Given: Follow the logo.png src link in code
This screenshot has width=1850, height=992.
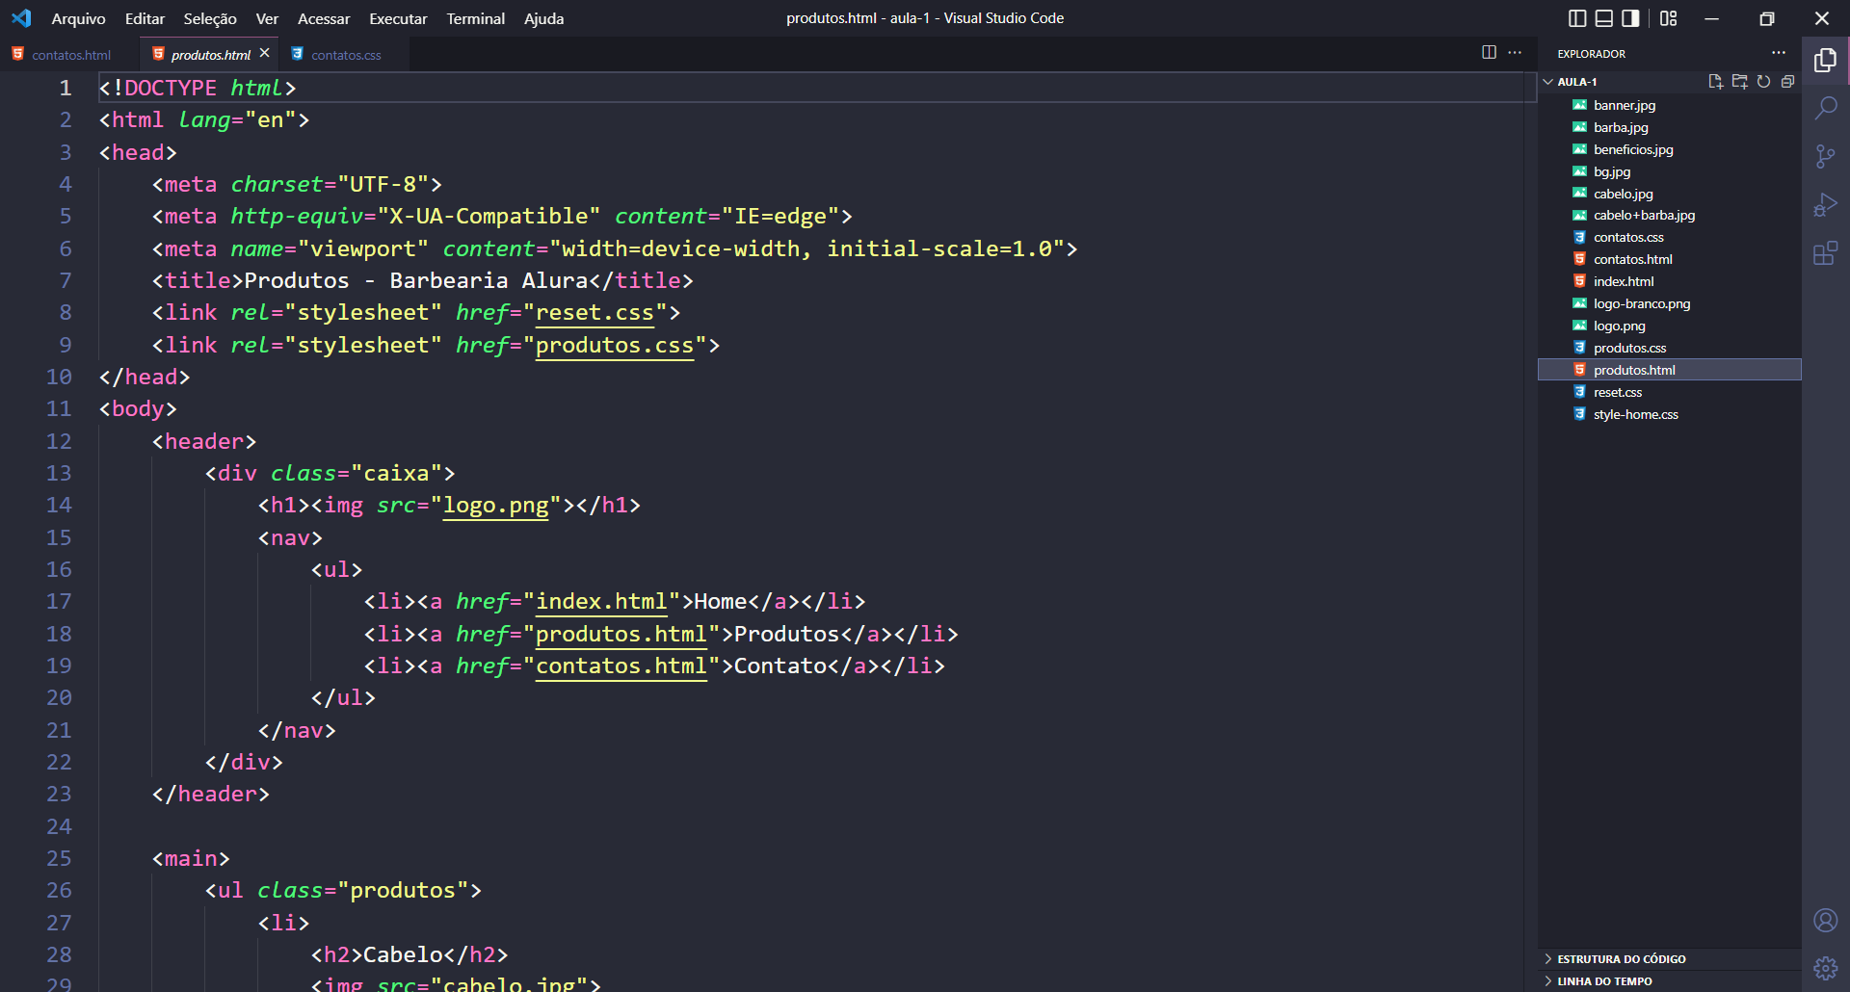Looking at the screenshot, I should click(x=495, y=506).
